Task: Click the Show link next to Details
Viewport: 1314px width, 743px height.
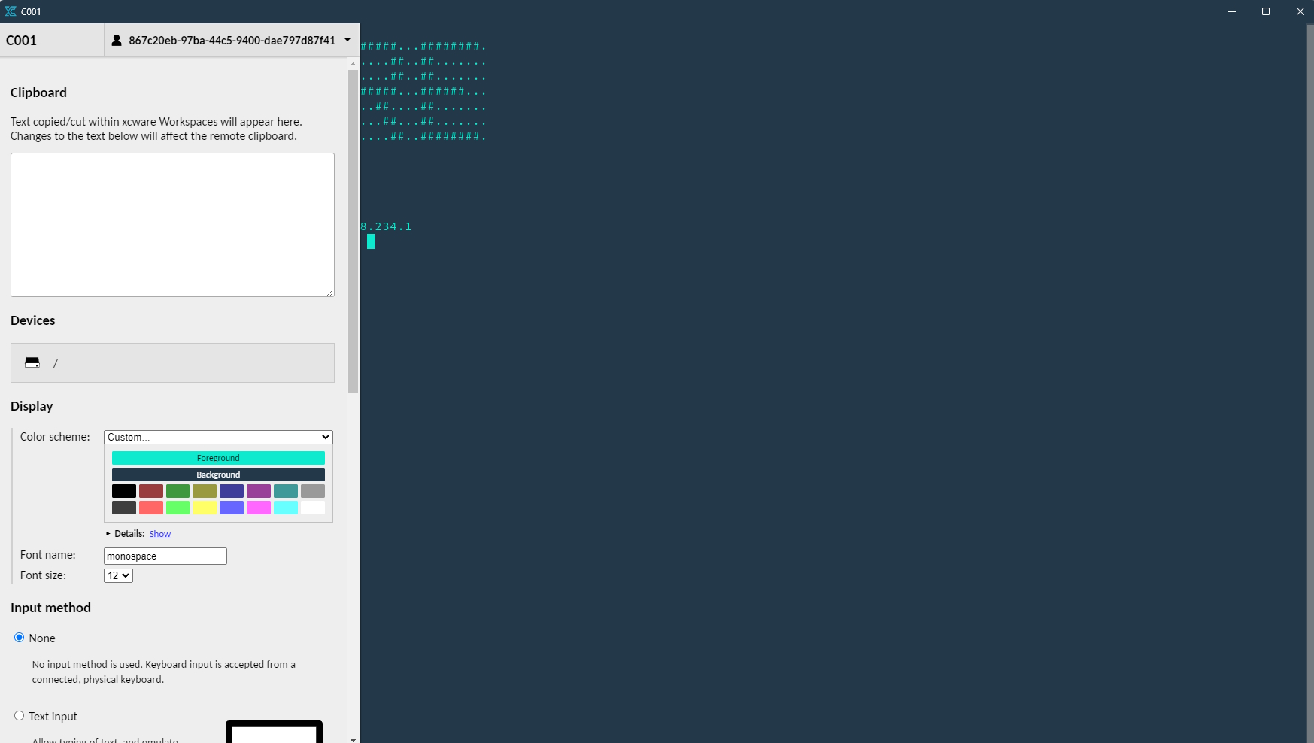Action: 159,533
